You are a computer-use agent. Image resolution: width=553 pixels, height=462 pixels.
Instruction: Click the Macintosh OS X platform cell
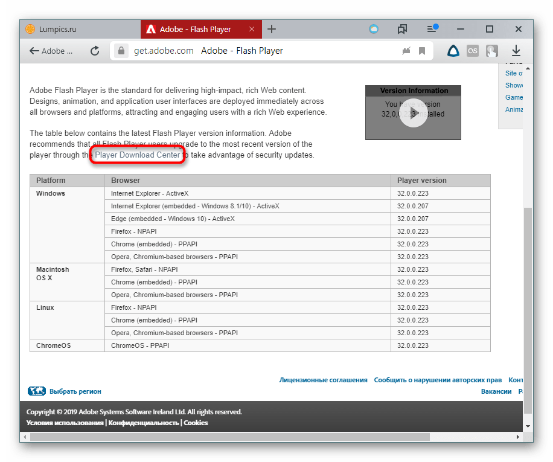pyautogui.click(x=68, y=282)
